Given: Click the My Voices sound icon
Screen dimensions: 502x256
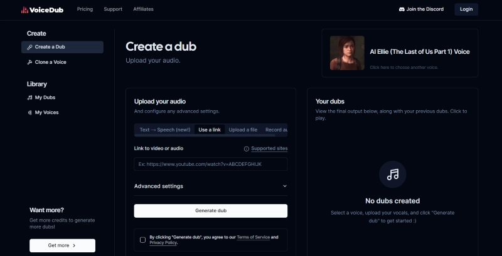Looking at the screenshot, I should [29, 113].
